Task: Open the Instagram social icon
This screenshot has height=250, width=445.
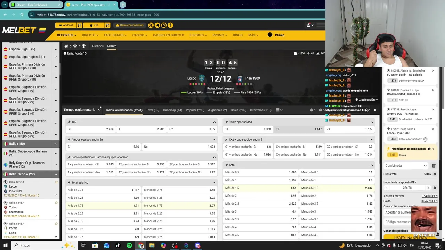Action: 164,25
